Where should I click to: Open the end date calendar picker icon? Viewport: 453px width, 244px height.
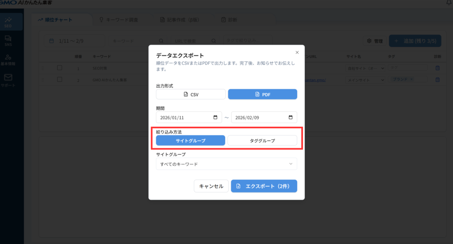(291, 117)
